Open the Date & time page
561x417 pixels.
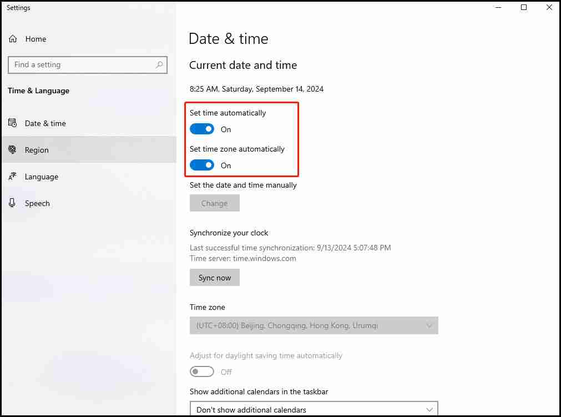(89, 123)
